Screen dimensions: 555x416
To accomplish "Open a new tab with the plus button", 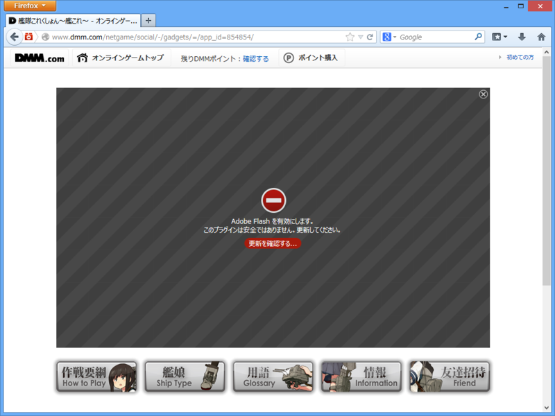I will coord(148,21).
